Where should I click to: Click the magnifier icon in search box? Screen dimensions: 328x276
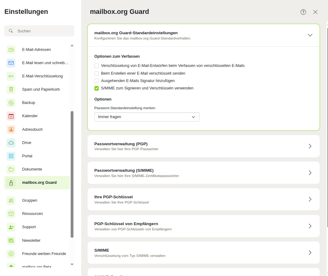(11, 31)
